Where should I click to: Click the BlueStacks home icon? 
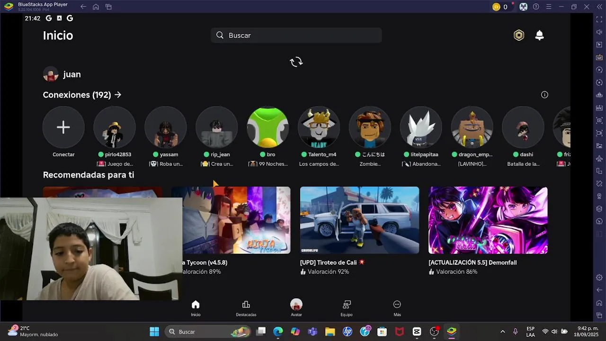pyautogui.click(x=96, y=7)
